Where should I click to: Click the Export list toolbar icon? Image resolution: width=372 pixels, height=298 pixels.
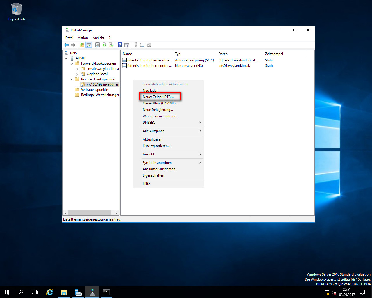111,45
